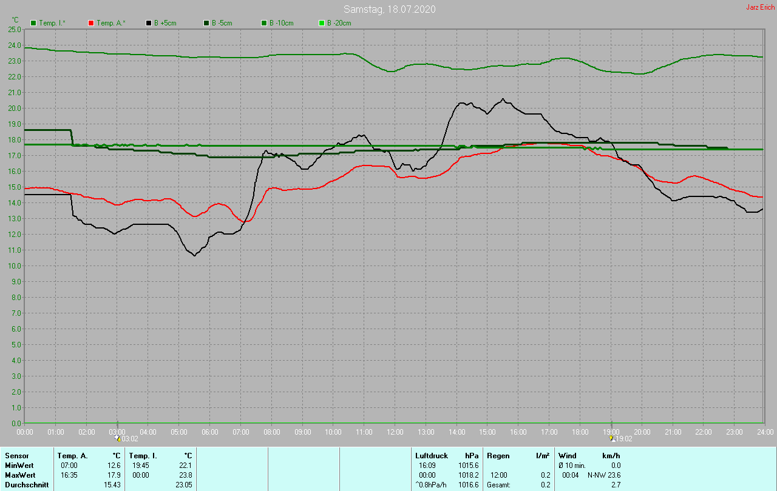Image resolution: width=777 pixels, height=491 pixels.
Task: Toggle the B -5cm series legend label
Action: click(x=222, y=23)
